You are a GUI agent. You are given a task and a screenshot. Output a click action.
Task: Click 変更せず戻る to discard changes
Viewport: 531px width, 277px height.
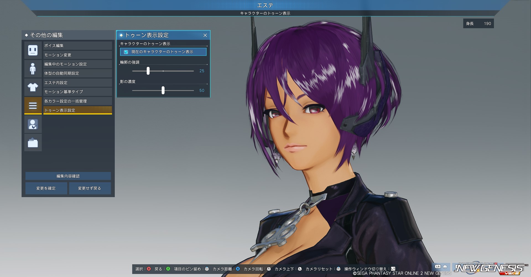tap(90, 188)
